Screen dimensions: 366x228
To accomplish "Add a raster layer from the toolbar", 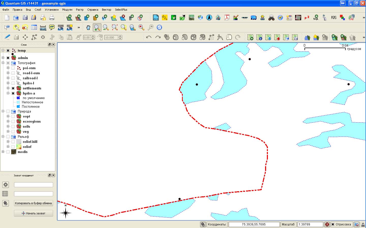I will tap(78, 17).
